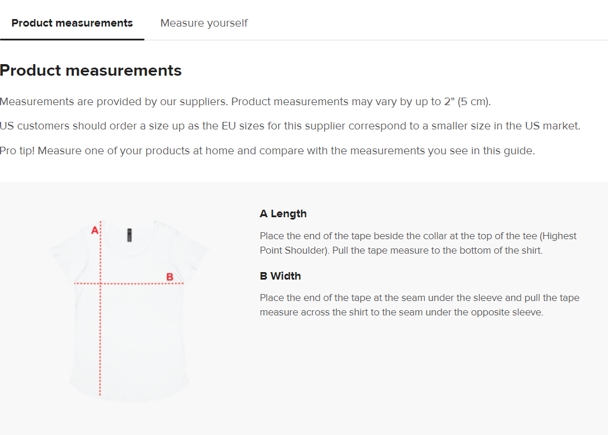Click the red B marker on diagram
Viewport: 608px width, 435px height.
(170, 277)
